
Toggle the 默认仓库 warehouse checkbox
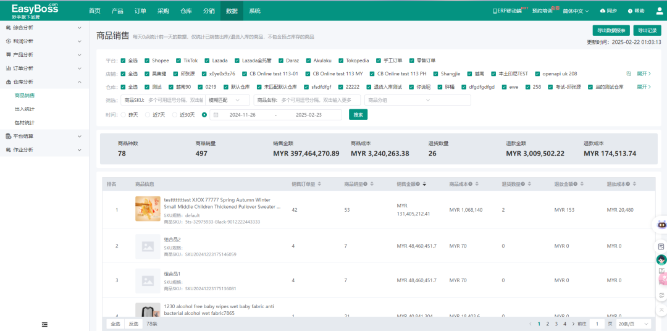(x=226, y=87)
